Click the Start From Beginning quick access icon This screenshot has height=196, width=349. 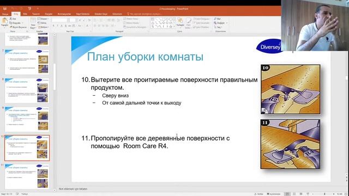point(29,9)
